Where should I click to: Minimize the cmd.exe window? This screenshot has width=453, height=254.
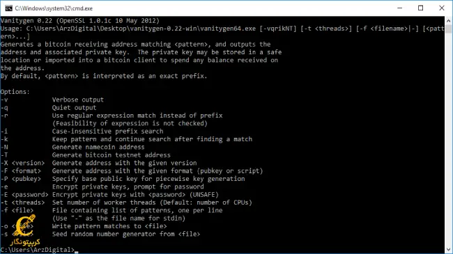[400, 8]
